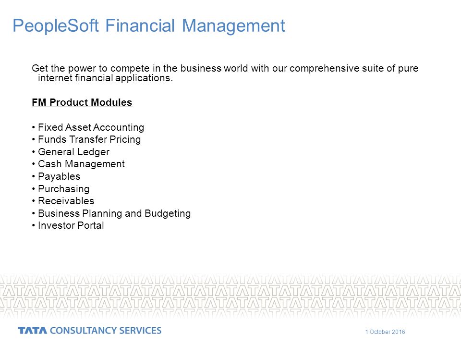
Task: Click the word 'Management' in slide title
Action: [x=234, y=26]
